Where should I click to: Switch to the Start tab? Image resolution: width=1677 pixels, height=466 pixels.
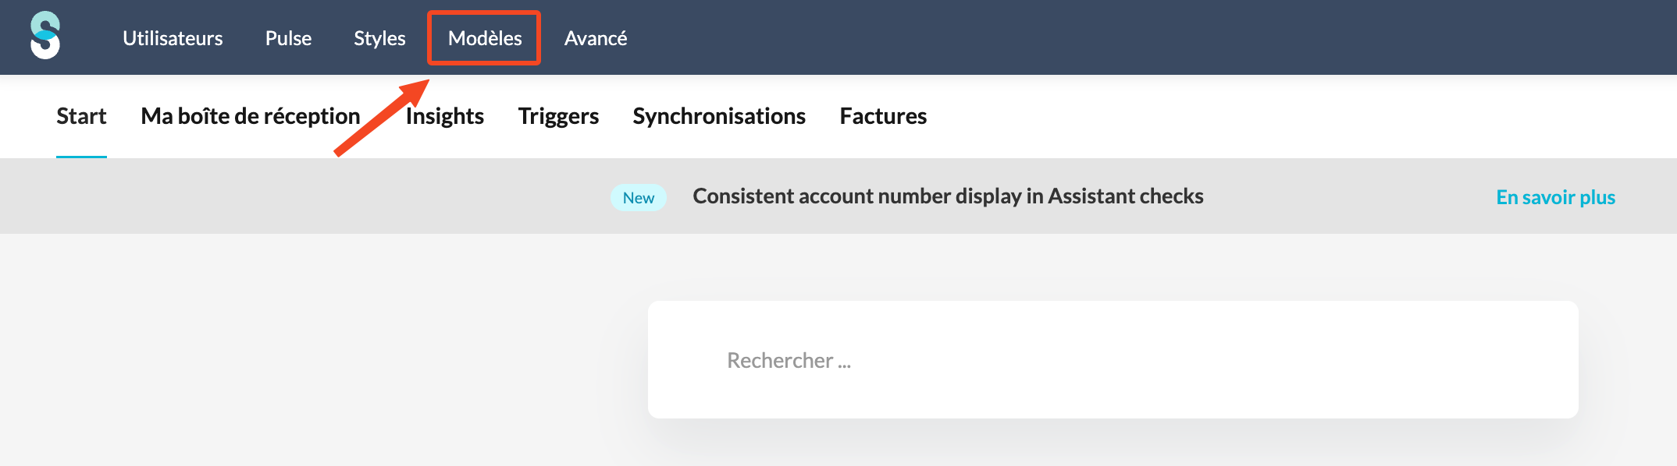[x=81, y=116]
